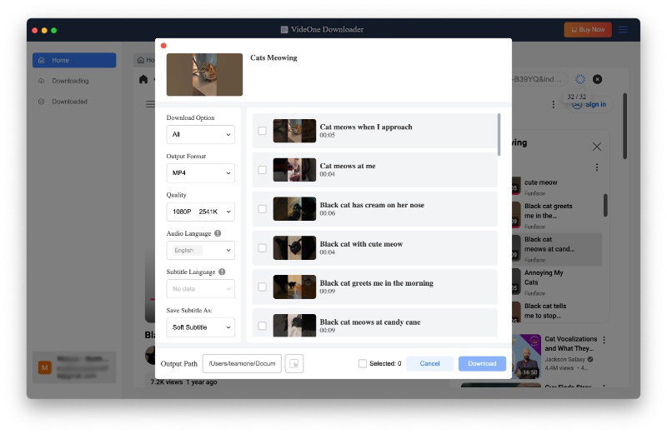This screenshot has width=667, height=434.
Task: Toggle the select-all 'Selected' checkbox
Action: (362, 363)
